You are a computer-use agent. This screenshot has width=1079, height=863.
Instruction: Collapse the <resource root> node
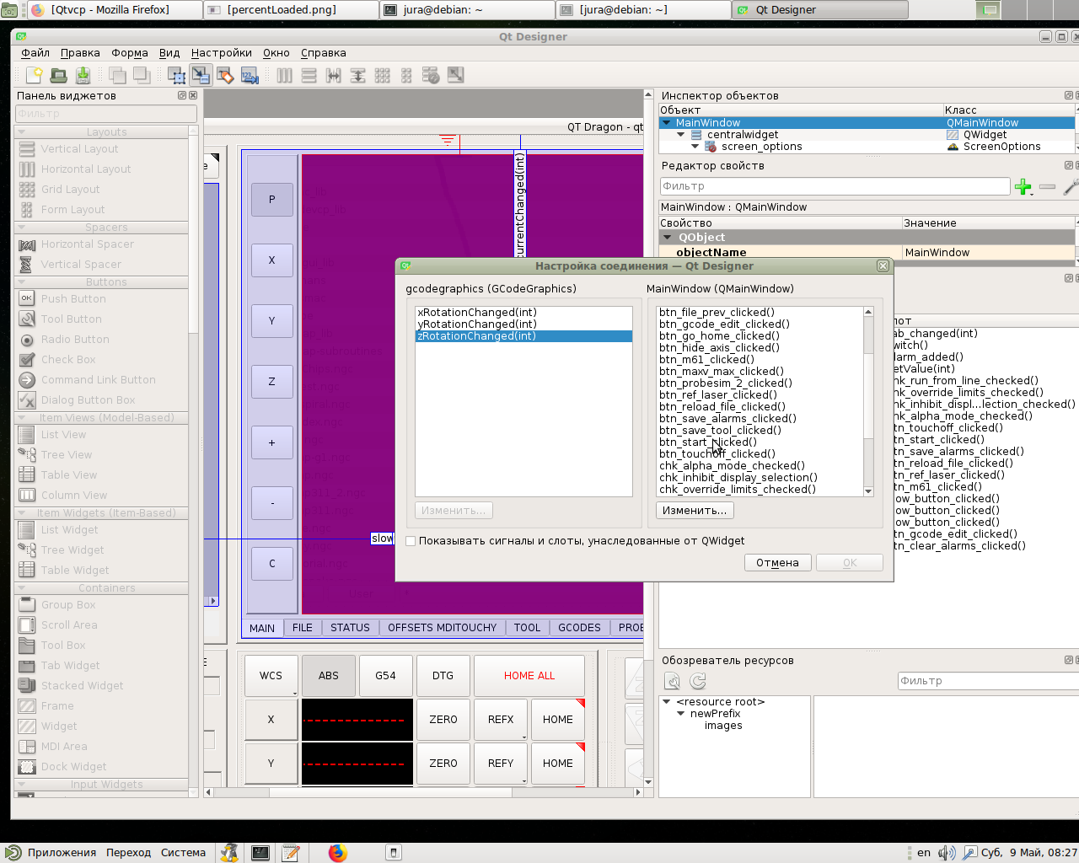coord(666,701)
